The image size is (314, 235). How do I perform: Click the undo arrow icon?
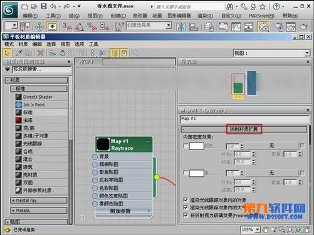coord(53,6)
